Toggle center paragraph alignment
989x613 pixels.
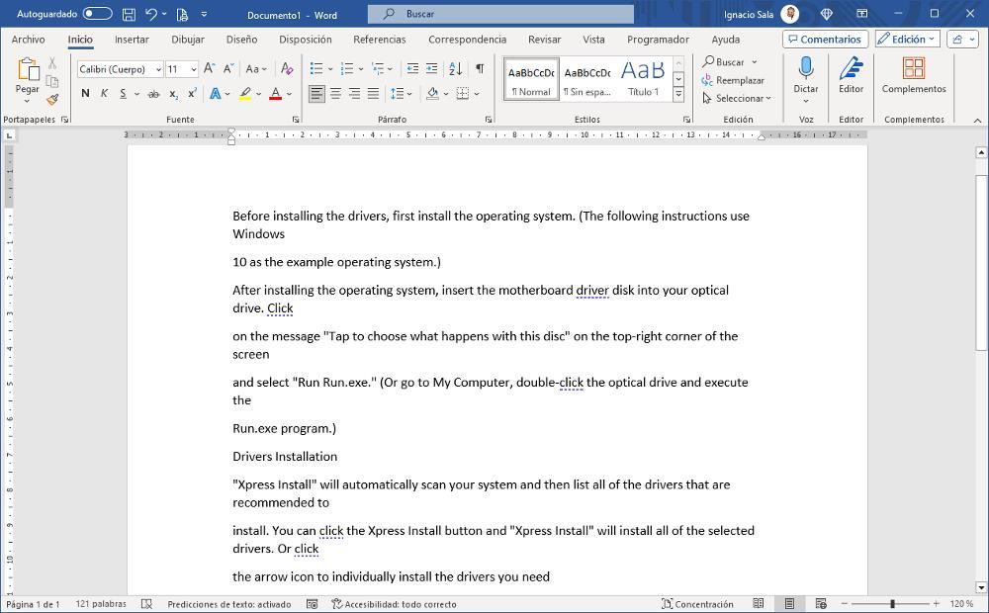334,92
